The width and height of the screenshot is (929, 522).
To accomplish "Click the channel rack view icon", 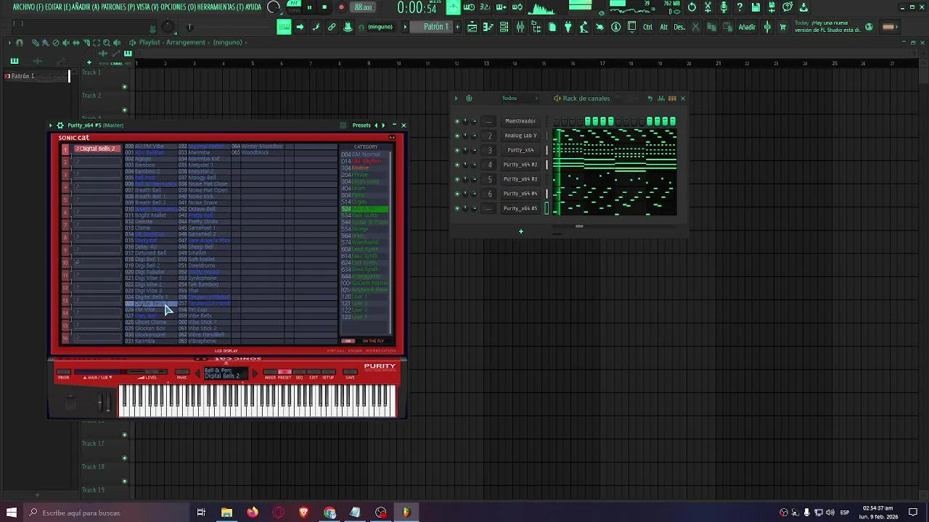I will coord(504,27).
